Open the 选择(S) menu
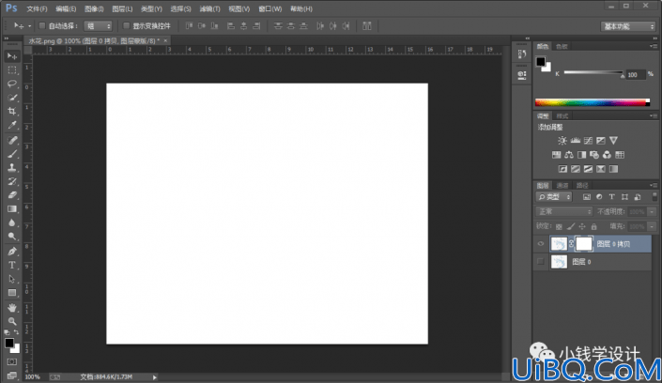 click(x=180, y=8)
